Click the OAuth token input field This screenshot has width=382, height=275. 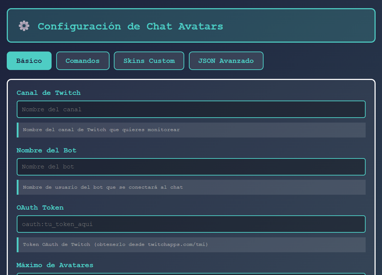(191, 224)
